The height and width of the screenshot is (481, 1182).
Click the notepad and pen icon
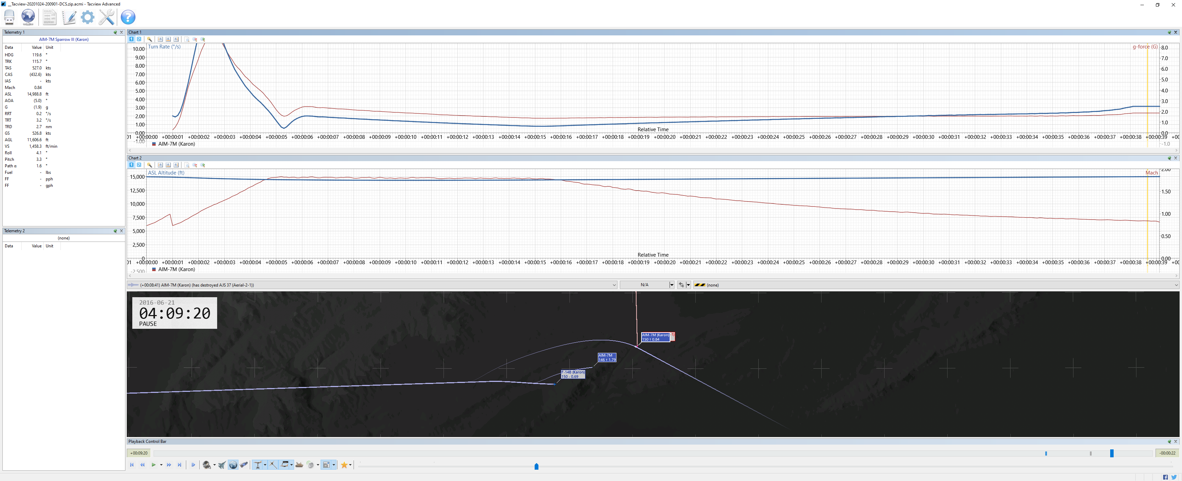coord(69,17)
